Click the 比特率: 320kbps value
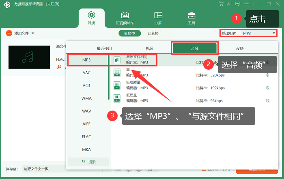Viewport: 284px width, 179px height. point(211,75)
